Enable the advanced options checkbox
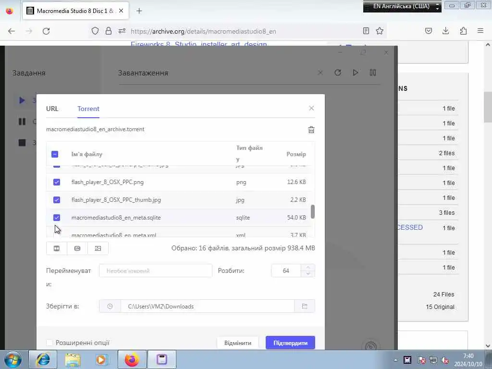This screenshot has width=492, height=369. pos(49,343)
